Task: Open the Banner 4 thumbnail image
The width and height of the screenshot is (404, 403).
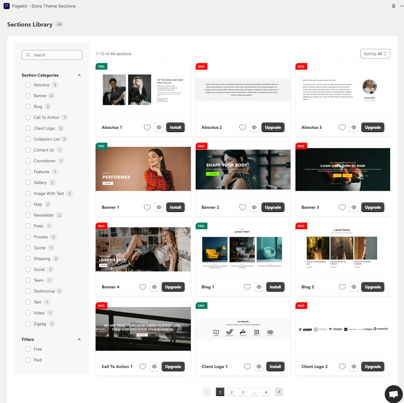Action: pos(143,249)
